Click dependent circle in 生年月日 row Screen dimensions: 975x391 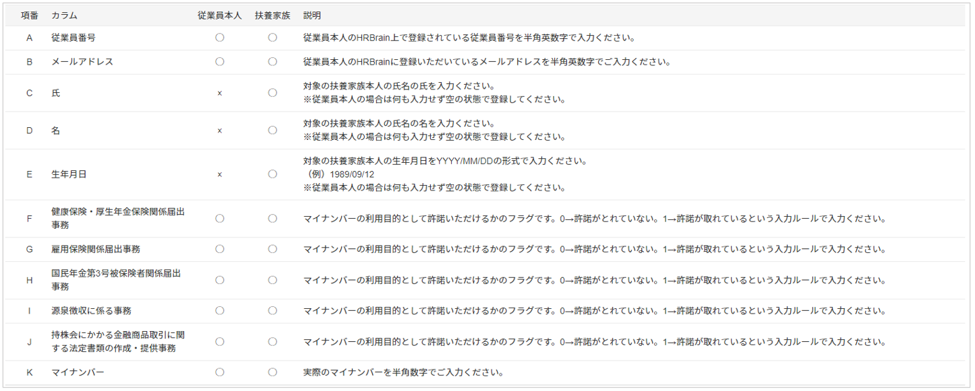click(x=272, y=174)
